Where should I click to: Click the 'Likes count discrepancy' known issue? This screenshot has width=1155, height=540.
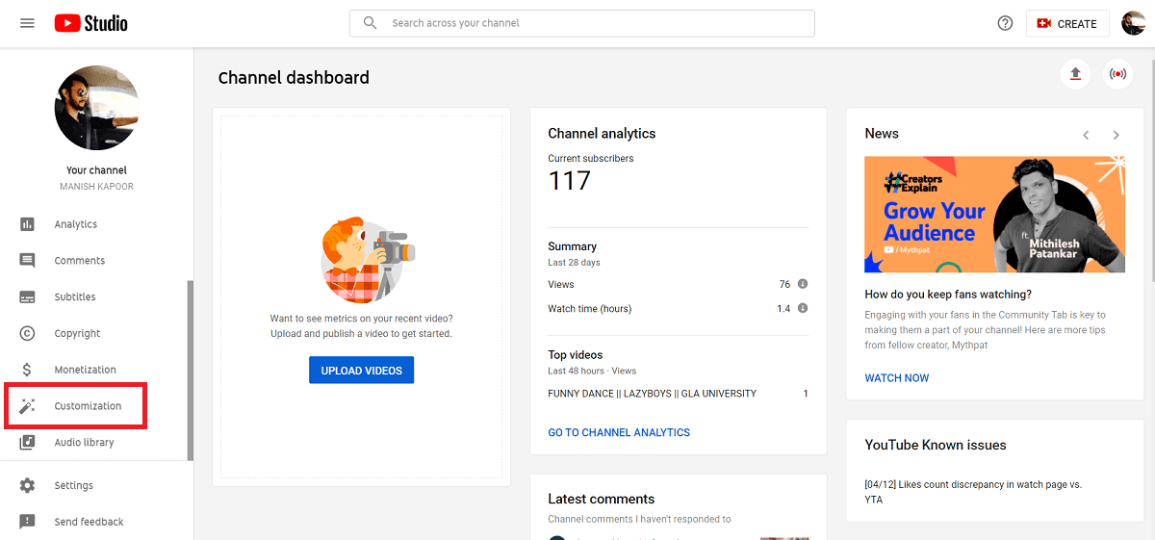point(973,492)
